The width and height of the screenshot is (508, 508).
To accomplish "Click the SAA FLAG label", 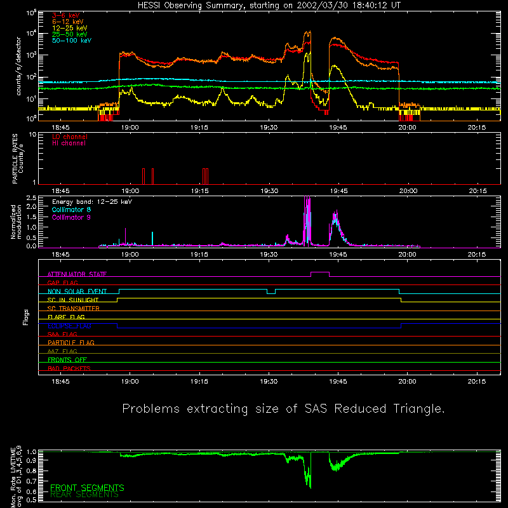I will tap(62, 334).
